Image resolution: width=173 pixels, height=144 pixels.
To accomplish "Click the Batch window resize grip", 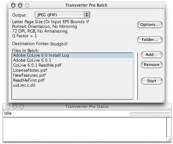I will click(x=162, y=100).
